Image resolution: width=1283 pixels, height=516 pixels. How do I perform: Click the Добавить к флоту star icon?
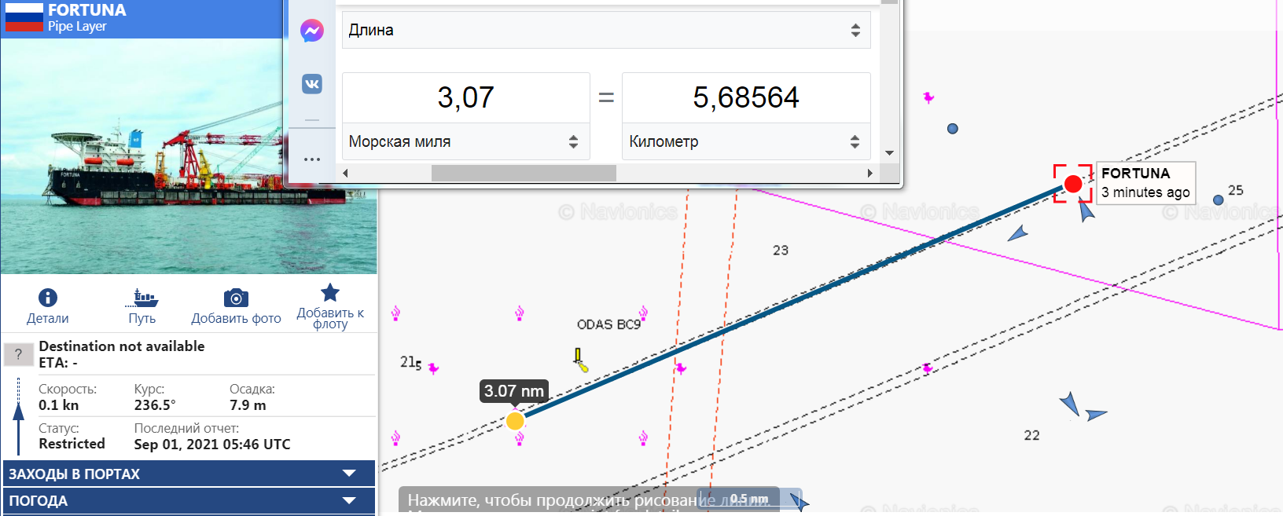point(330,293)
